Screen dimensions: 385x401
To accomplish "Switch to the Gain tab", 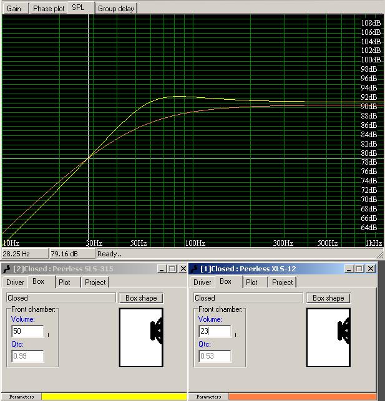I will [x=15, y=9].
